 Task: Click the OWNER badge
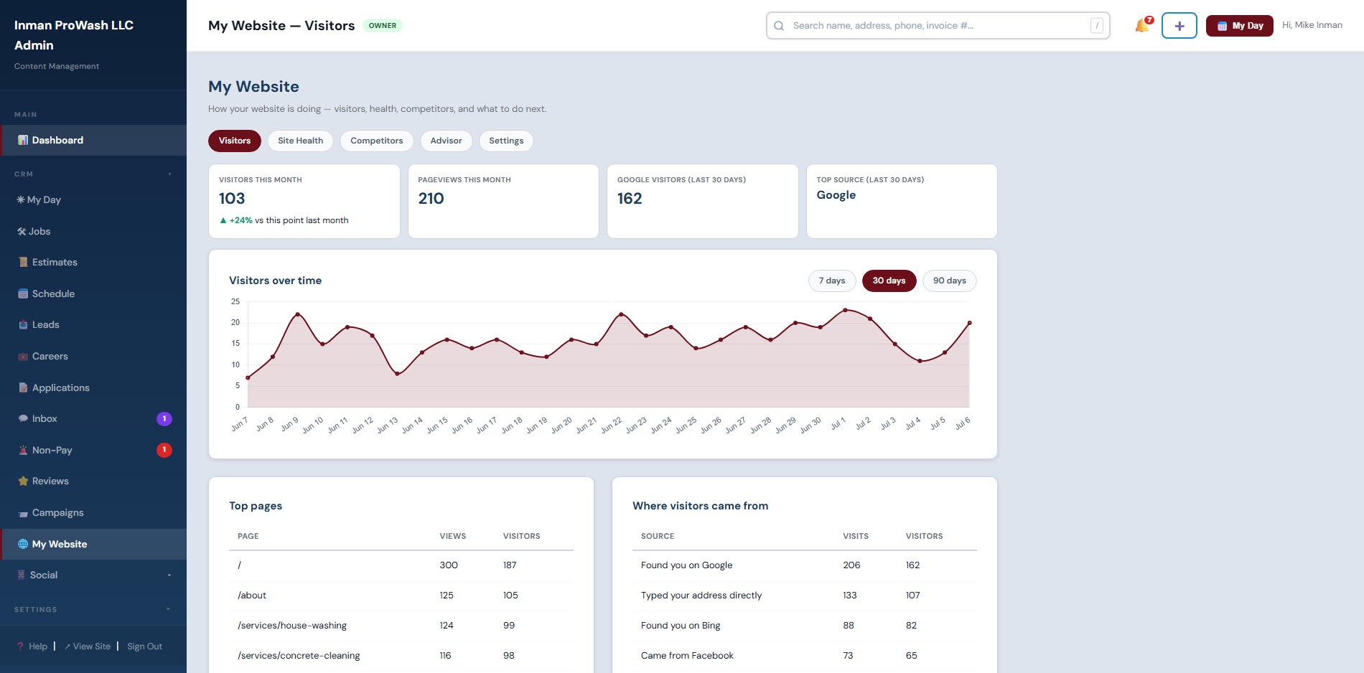point(383,26)
